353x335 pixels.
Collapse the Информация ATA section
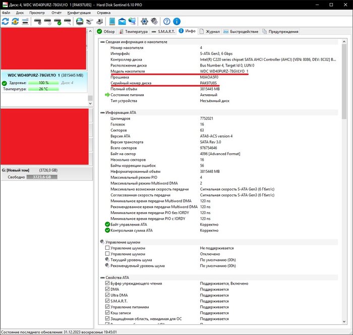coord(102,113)
